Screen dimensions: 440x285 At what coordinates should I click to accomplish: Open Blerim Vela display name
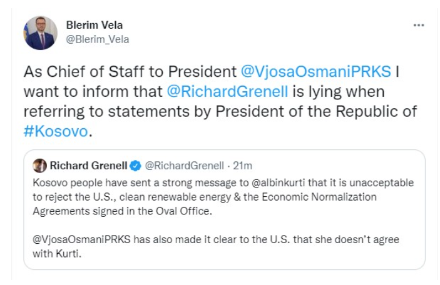[x=95, y=25]
